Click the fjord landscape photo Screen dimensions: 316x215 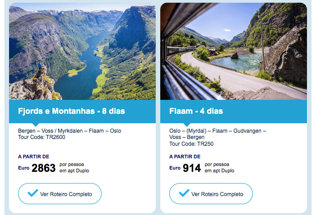[82, 51]
